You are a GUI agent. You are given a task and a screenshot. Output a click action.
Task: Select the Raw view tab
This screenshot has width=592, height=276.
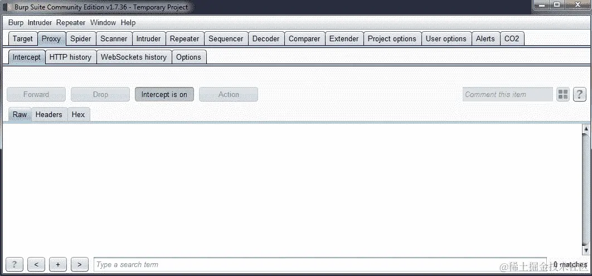coord(20,114)
